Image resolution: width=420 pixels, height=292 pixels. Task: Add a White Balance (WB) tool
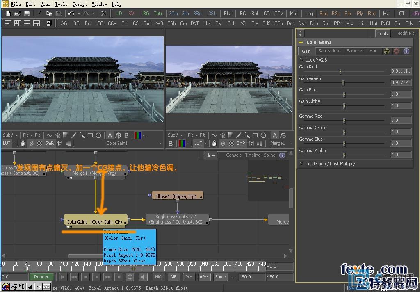pos(160,23)
